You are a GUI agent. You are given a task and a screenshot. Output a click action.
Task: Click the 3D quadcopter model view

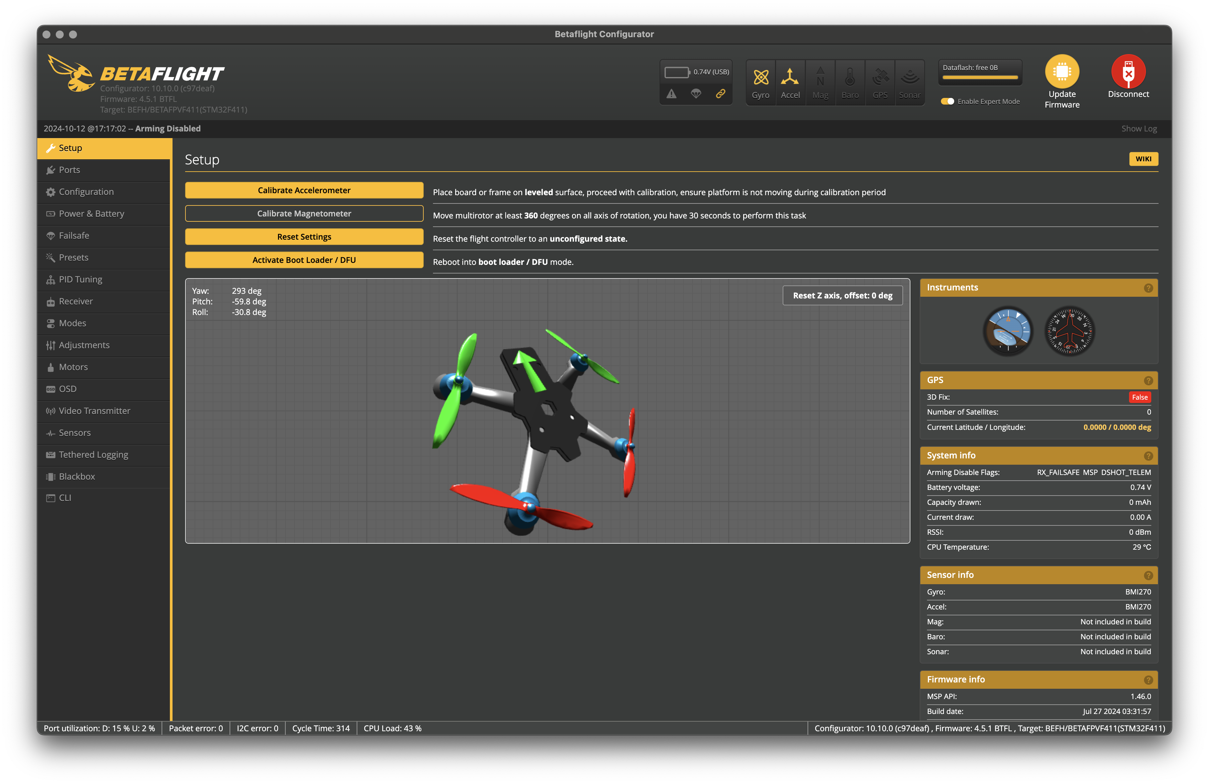point(547,411)
